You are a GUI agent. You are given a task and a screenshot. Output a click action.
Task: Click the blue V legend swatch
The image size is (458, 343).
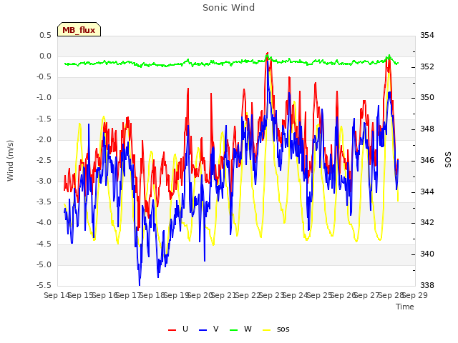click(x=203, y=330)
